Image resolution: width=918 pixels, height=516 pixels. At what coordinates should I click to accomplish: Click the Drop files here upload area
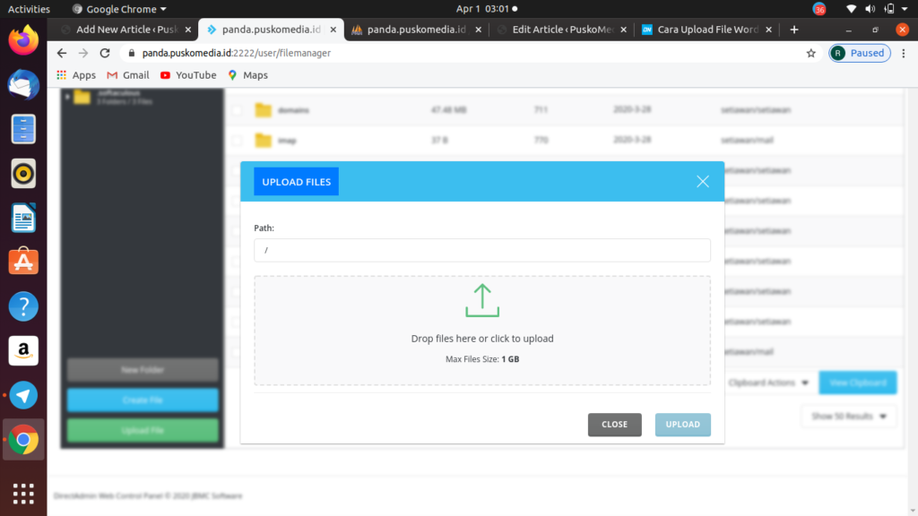481,331
